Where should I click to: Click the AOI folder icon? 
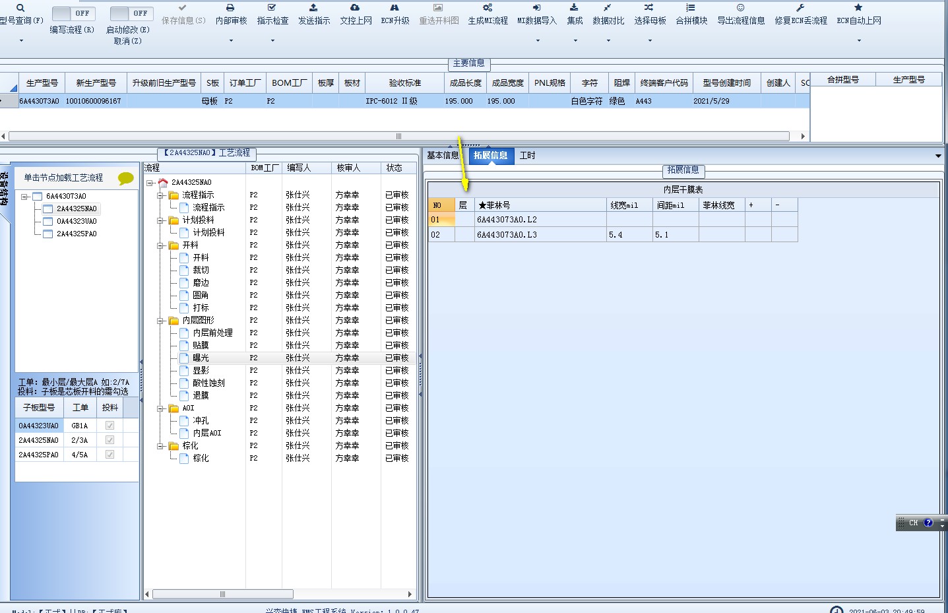[174, 408]
